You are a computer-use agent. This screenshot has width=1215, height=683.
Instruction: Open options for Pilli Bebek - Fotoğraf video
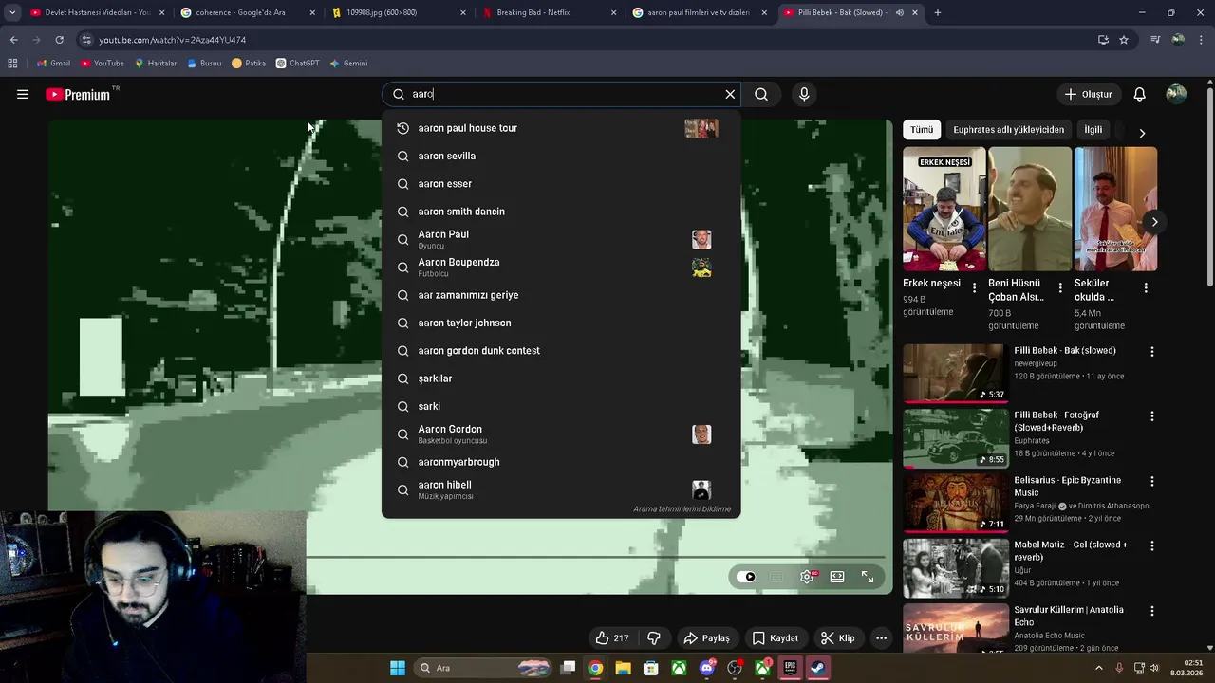coord(1152,416)
